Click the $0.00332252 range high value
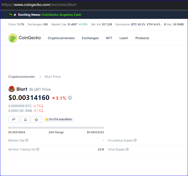Viewport: 188px width, 176px height. [x=96, y=132]
